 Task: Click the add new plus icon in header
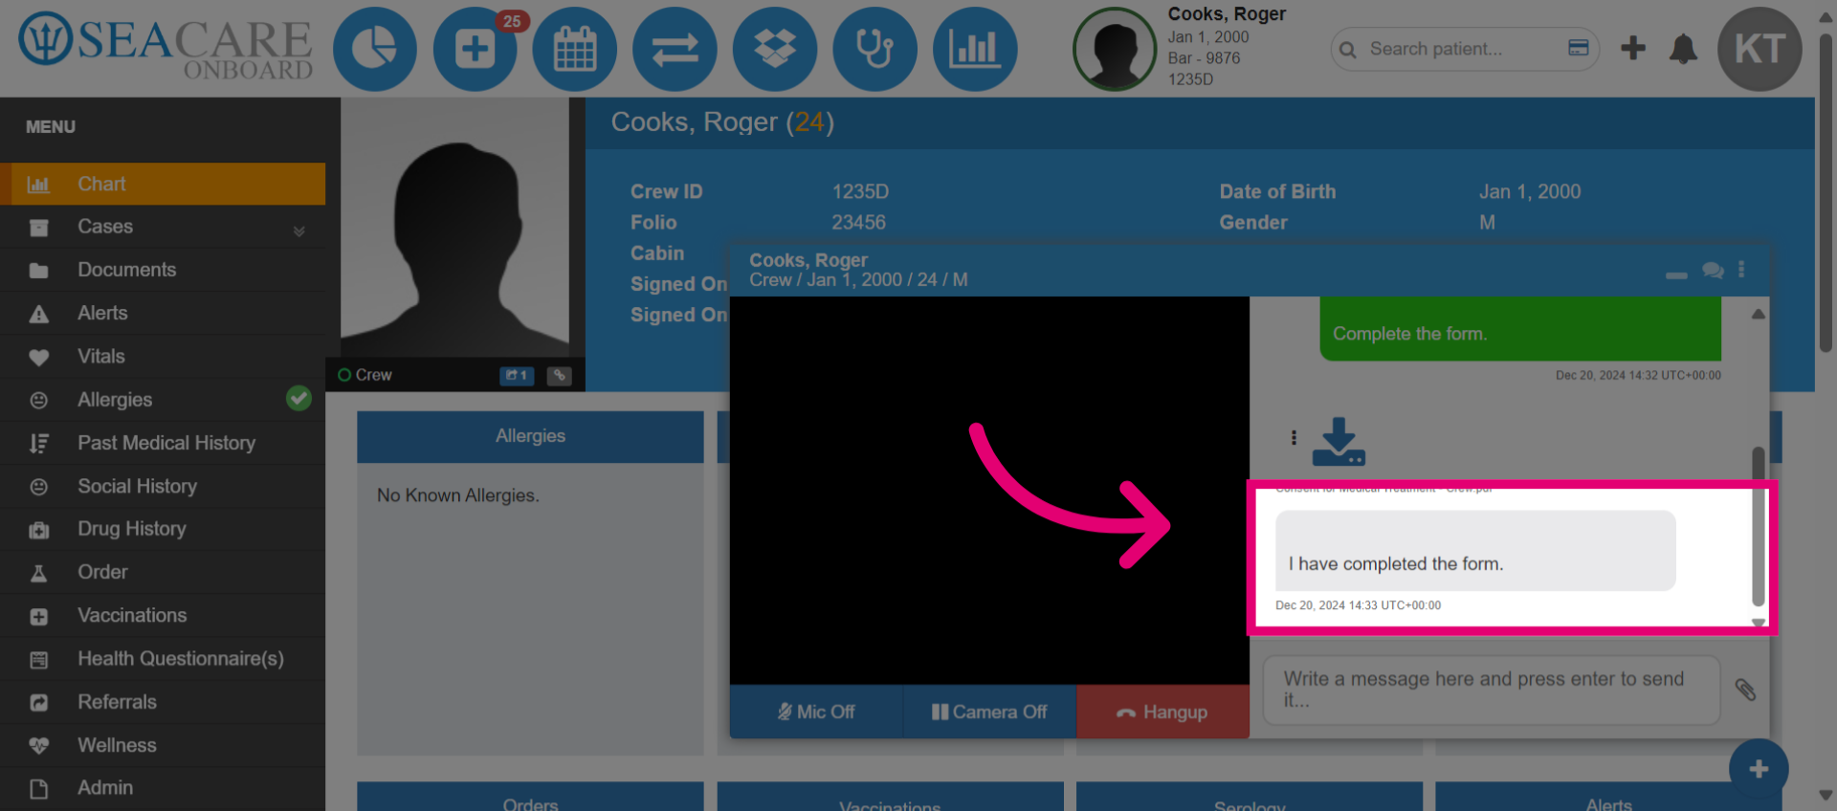point(1633,48)
